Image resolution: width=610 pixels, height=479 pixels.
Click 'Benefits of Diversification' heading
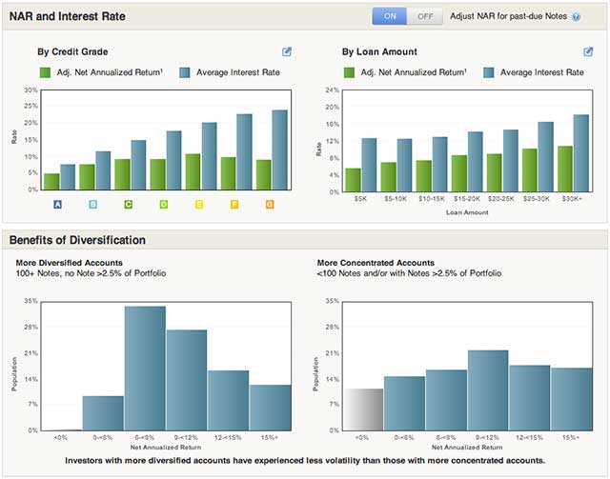pyautogui.click(x=77, y=240)
